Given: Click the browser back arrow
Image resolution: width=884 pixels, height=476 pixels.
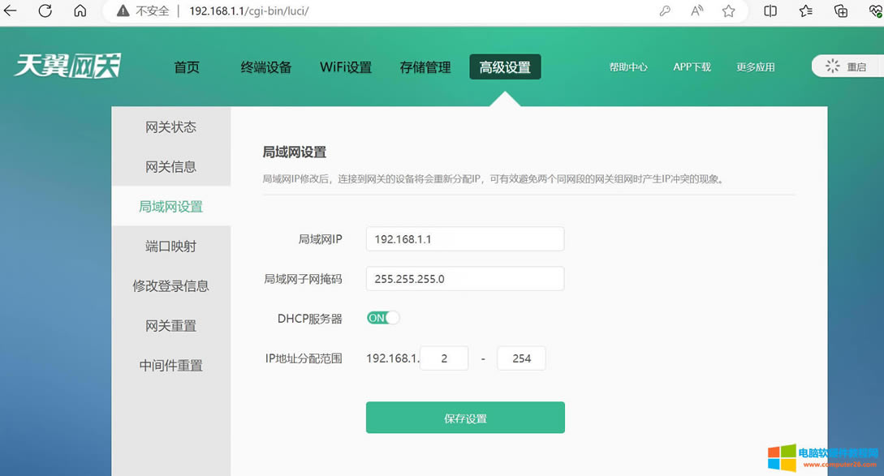Looking at the screenshot, I should [x=11, y=11].
